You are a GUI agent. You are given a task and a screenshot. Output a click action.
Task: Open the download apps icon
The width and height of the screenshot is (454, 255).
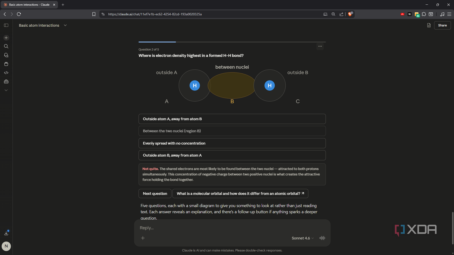(x=6, y=233)
